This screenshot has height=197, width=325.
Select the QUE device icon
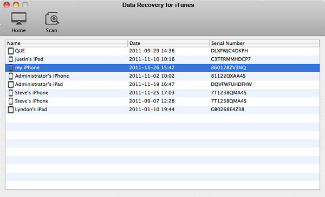pyautogui.click(x=11, y=51)
